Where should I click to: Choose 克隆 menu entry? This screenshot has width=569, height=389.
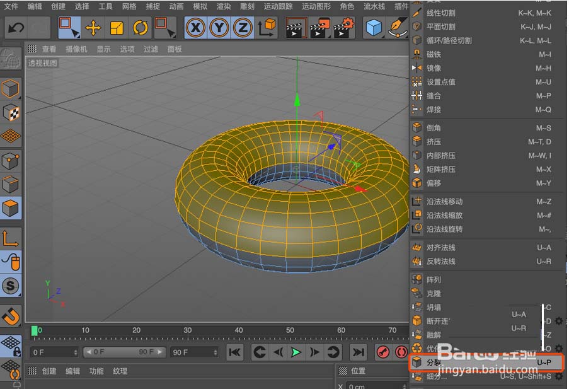pyautogui.click(x=487, y=293)
